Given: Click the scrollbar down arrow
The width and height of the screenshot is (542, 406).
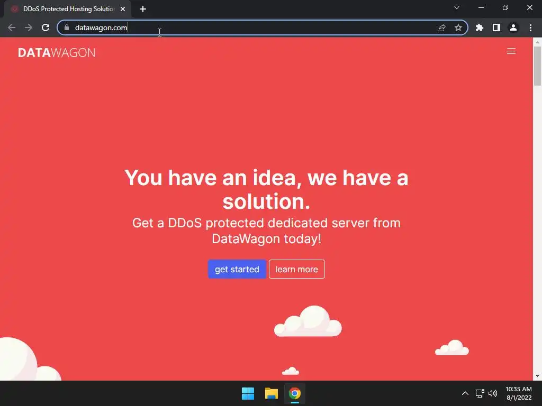Looking at the screenshot, I should pyautogui.click(x=537, y=376).
